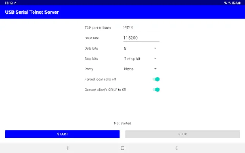
Task: Tap the Not started status text
Action: [122, 123]
